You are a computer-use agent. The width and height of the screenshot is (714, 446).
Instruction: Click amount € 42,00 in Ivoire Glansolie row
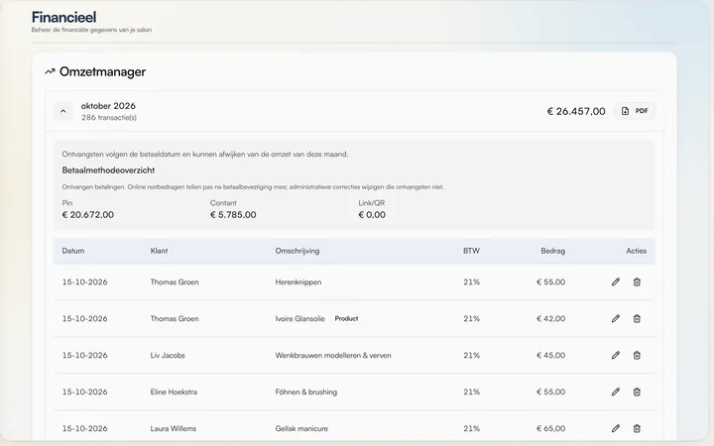(x=551, y=318)
